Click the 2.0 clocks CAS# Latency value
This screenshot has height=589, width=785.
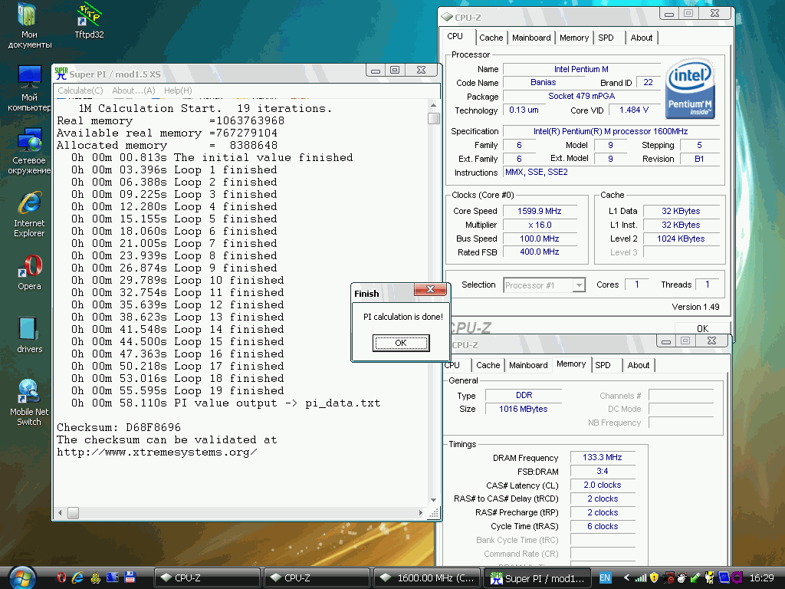[603, 485]
